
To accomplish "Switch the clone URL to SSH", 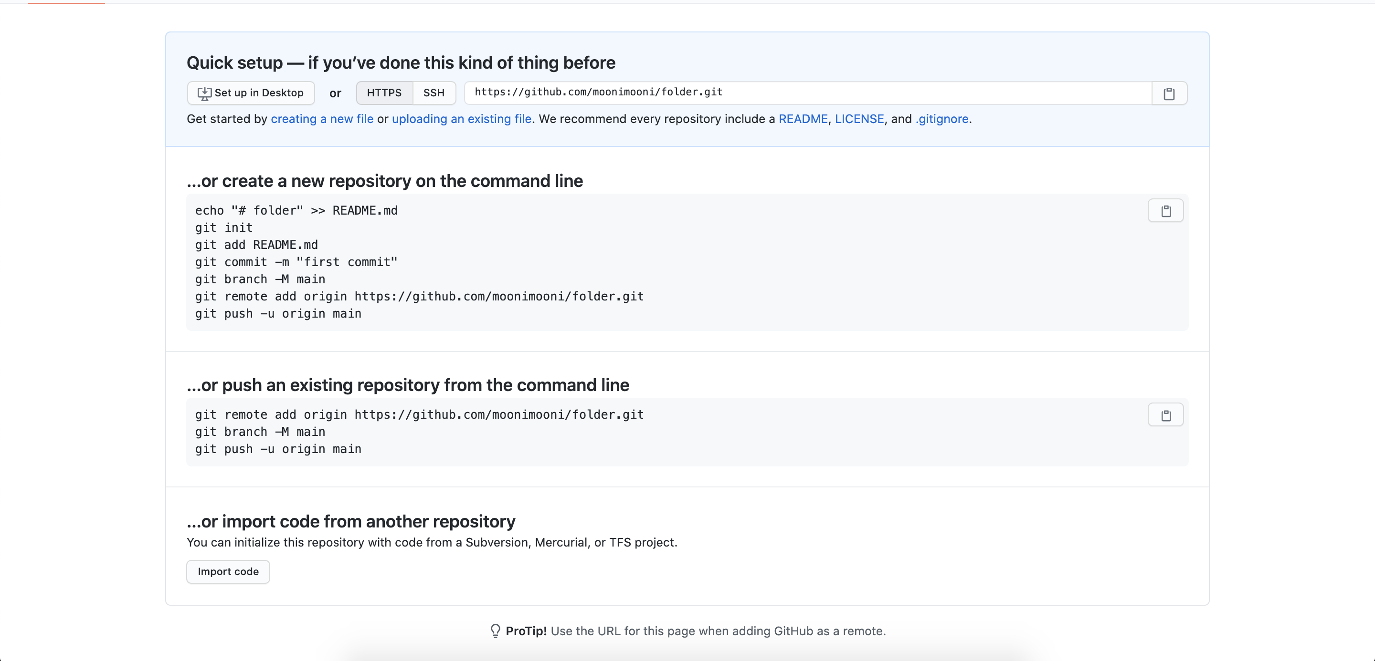I will click(x=434, y=93).
